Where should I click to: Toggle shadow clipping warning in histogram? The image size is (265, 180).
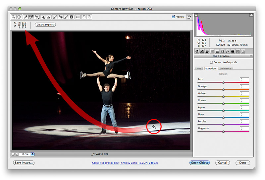click(x=196, y=15)
